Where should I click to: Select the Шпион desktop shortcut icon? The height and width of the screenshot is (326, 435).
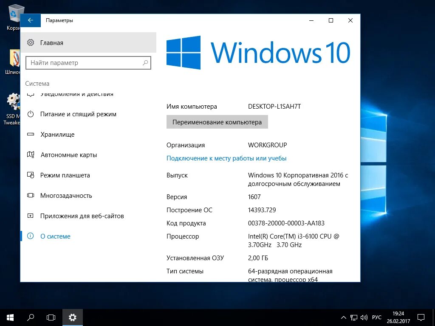pos(13,62)
